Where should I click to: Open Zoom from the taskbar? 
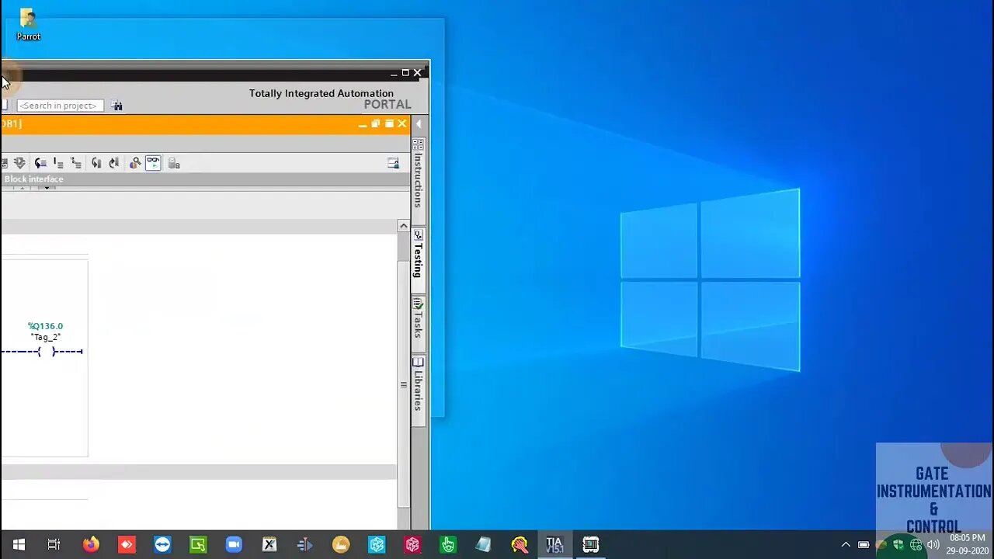click(x=234, y=544)
